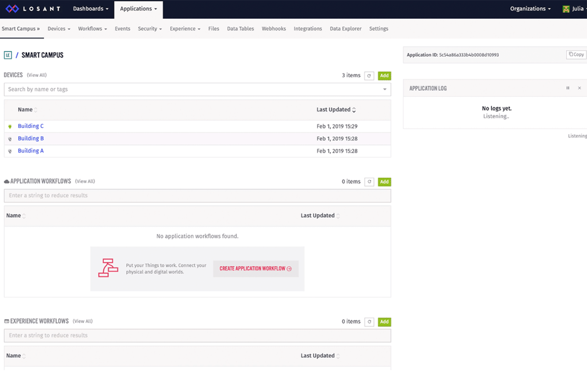Refresh the Devices list
Viewport: 587px width, 372px height.
pyautogui.click(x=369, y=76)
